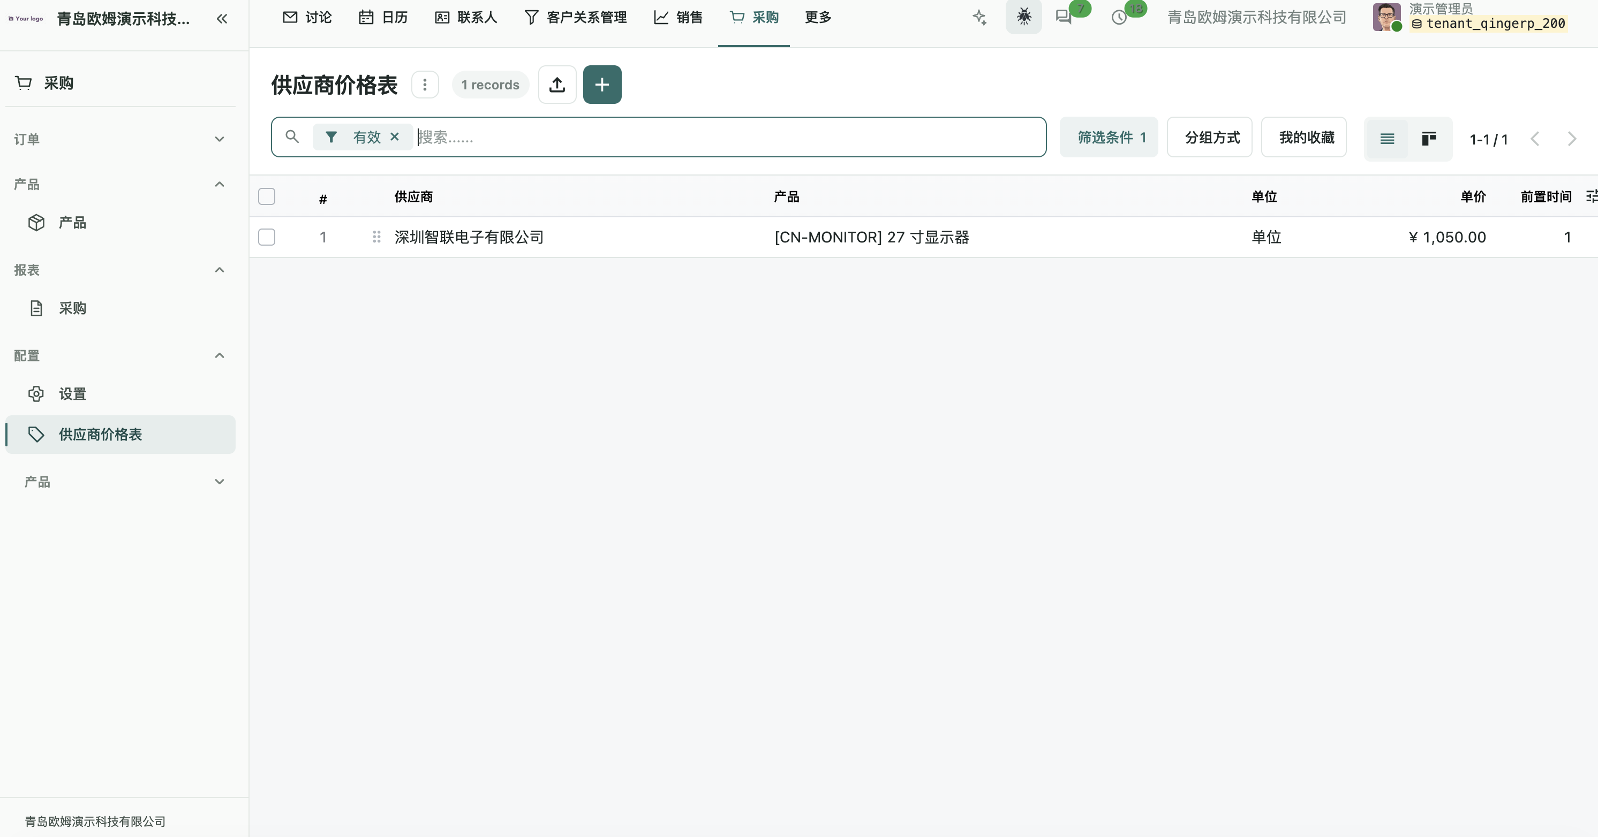Go to next page arrow
Screen dimensions: 1598x837
pyautogui.click(x=1572, y=139)
